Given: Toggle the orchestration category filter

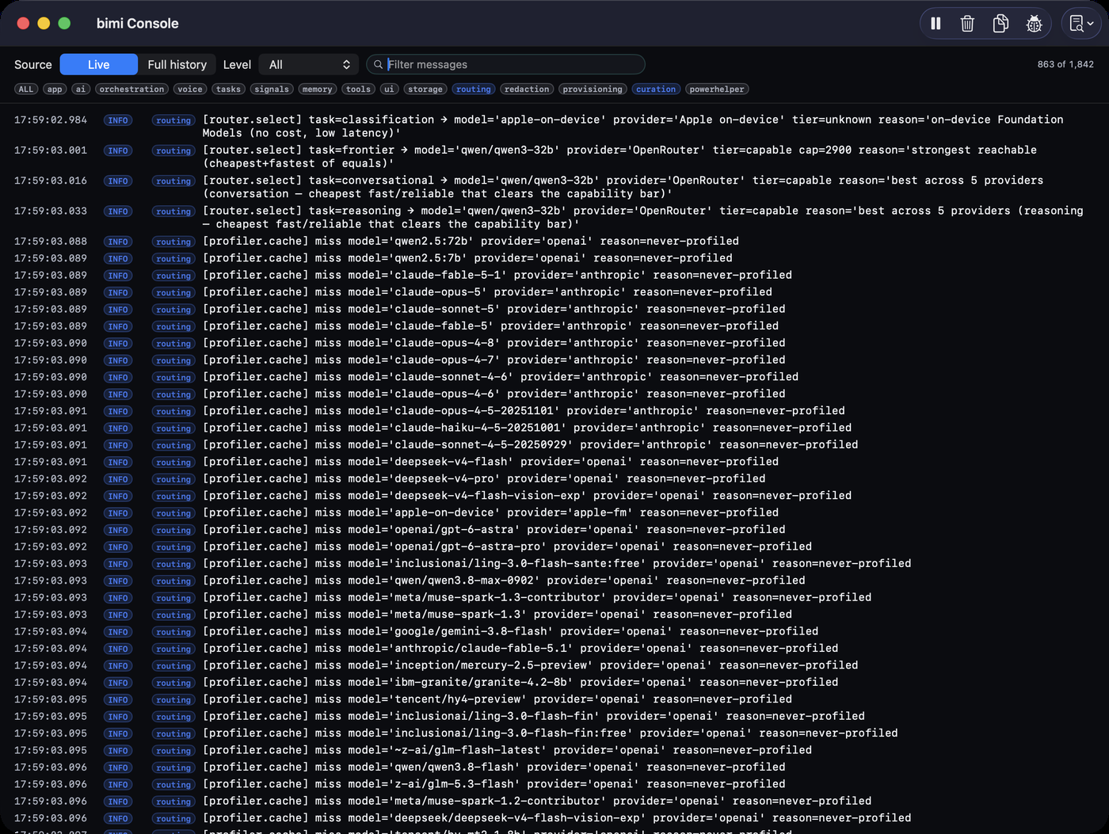Looking at the screenshot, I should (132, 89).
